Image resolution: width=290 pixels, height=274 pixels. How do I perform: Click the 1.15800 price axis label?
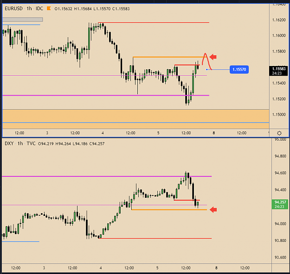click(279, 51)
